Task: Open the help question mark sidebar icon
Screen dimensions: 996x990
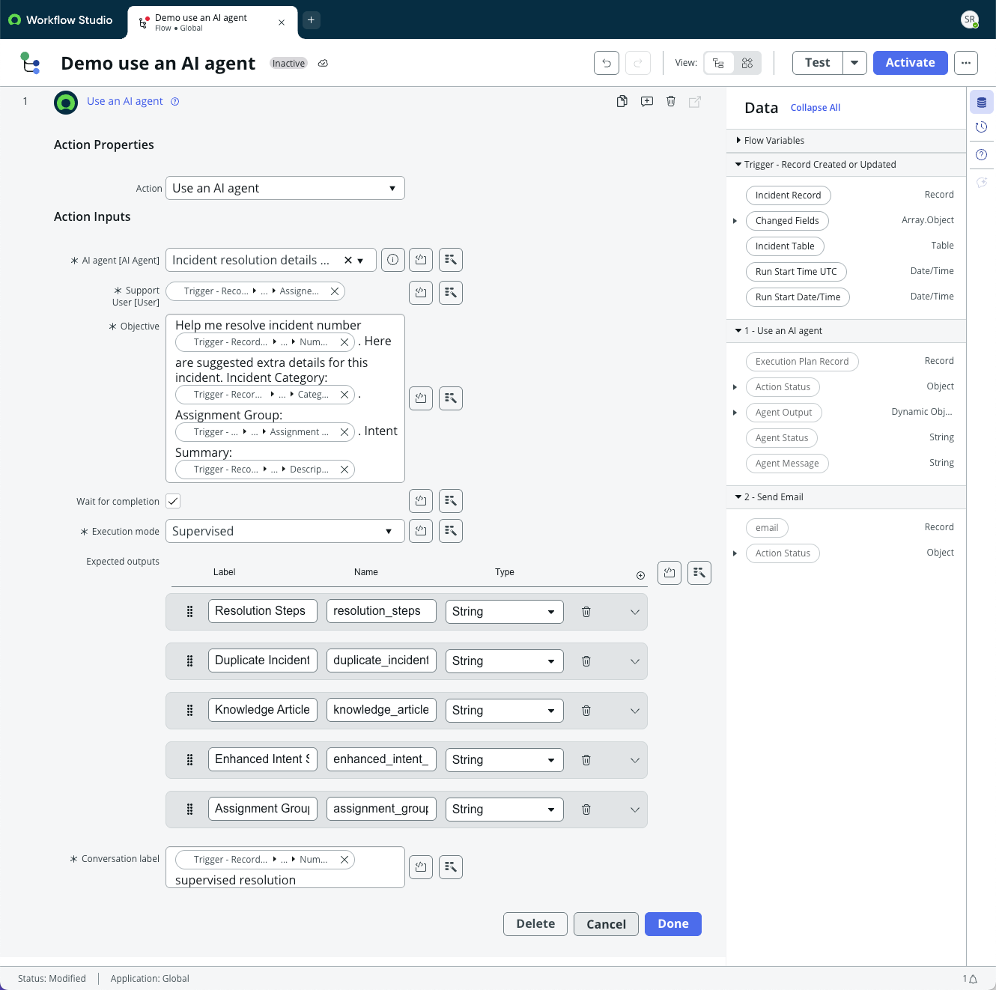Action: click(982, 155)
